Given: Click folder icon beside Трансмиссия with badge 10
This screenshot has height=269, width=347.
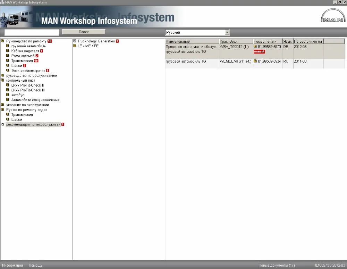Looking at the screenshot, I should click(x=8, y=60).
